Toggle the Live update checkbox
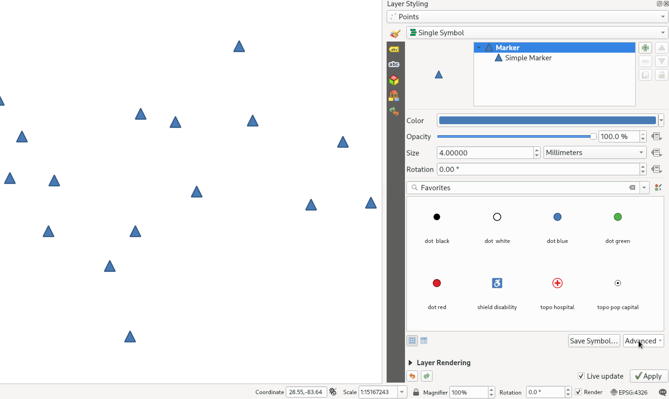The width and height of the screenshot is (669, 399). tap(581, 376)
